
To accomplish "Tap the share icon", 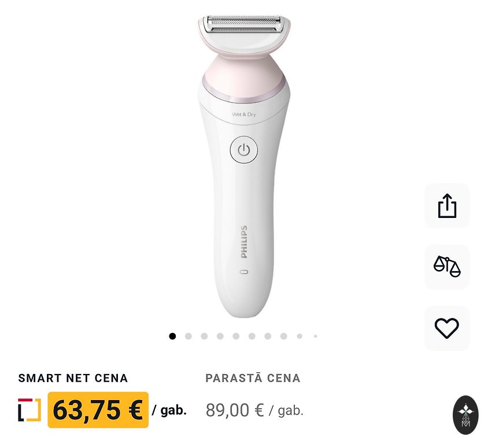I will 447,206.
